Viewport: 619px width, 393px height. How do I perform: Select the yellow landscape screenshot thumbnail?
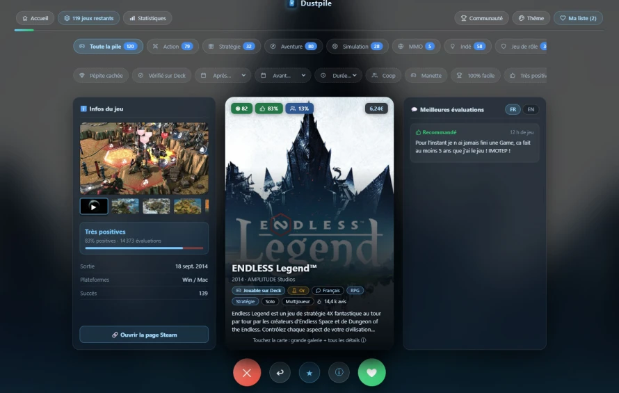coord(188,206)
